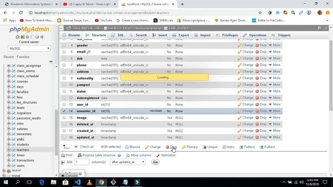
Task: Open VLC from the taskbar
Action: tap(89, 182)
